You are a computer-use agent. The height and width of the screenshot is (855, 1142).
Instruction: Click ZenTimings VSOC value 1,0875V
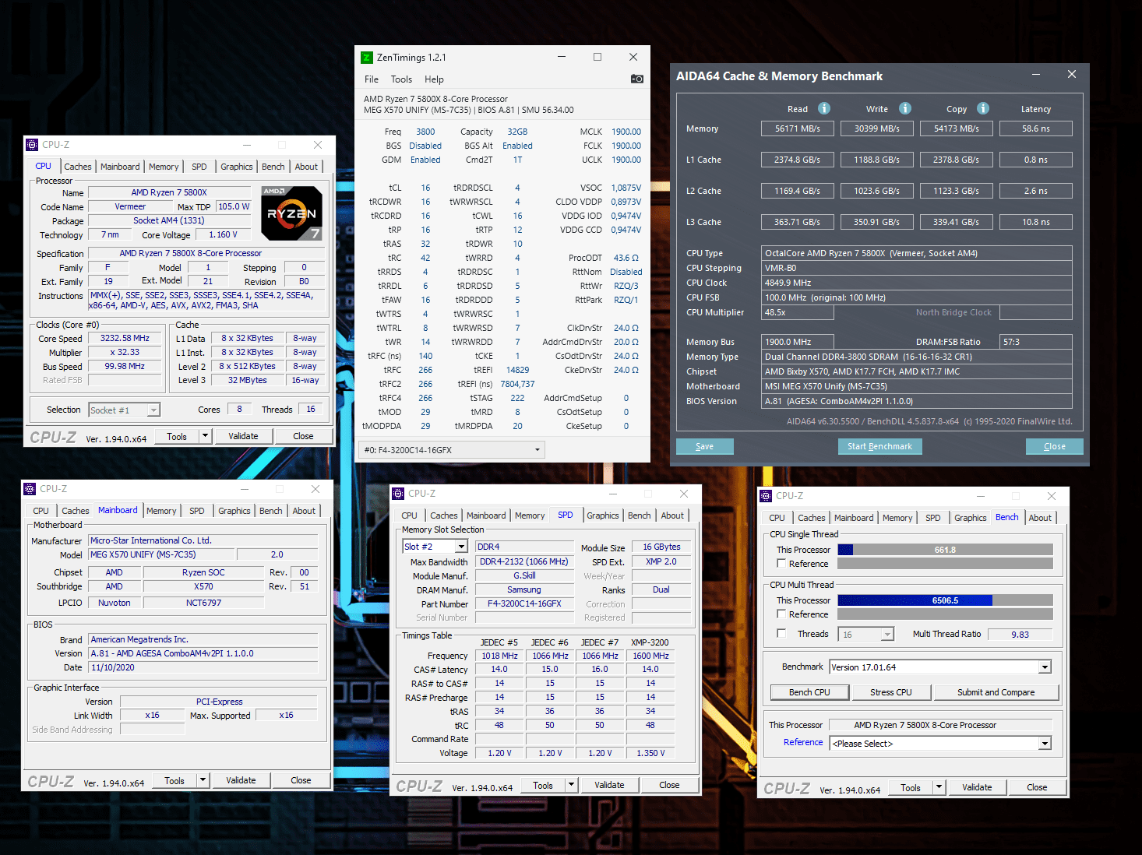[x=626, y=188]
